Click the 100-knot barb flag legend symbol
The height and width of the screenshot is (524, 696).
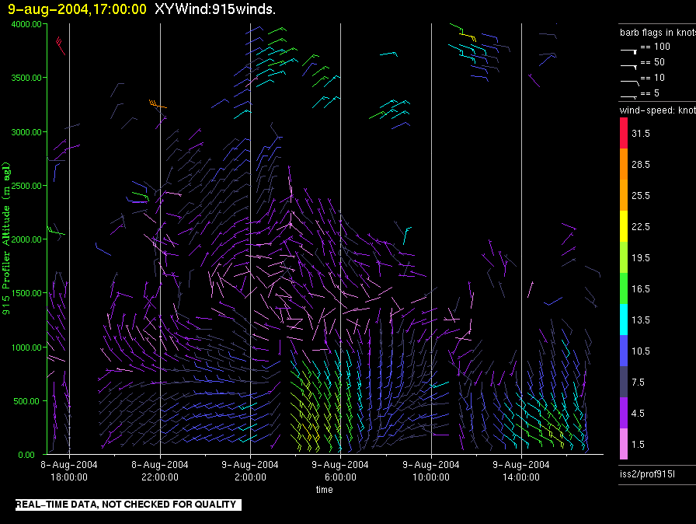point(629,51)
